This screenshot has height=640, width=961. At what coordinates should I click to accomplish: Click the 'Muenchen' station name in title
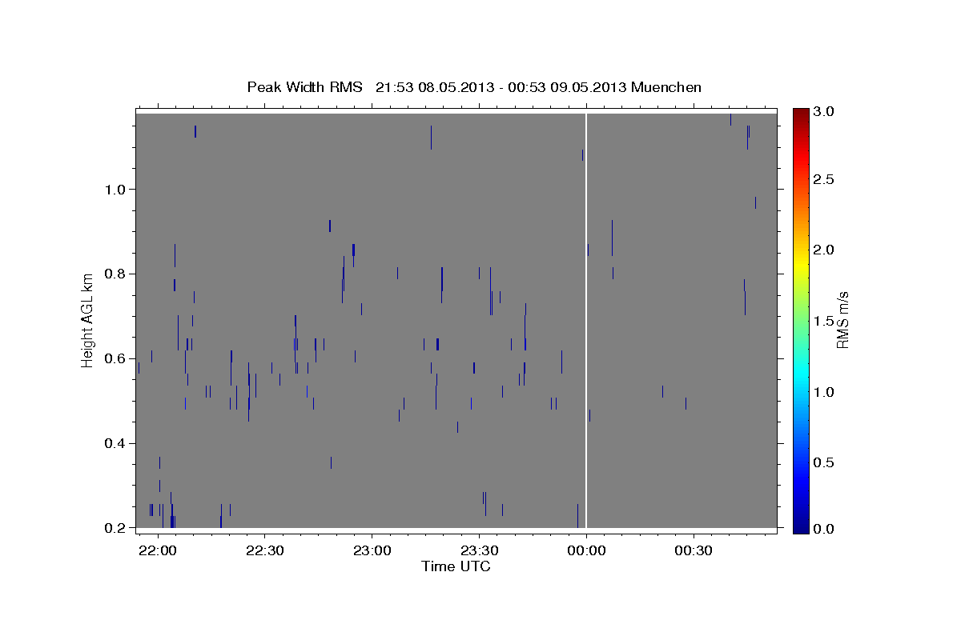(666, 87)
